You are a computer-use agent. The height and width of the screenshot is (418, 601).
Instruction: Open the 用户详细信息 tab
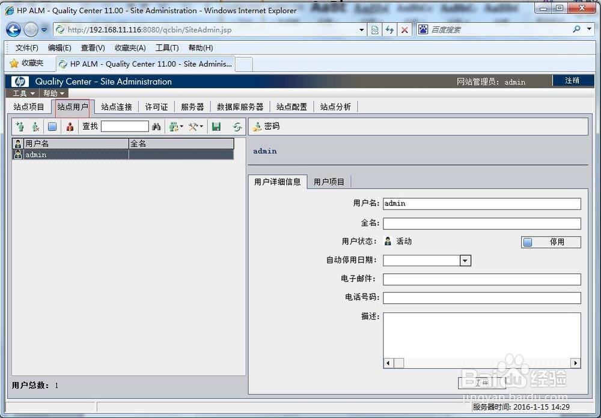(x=278, y=181)
